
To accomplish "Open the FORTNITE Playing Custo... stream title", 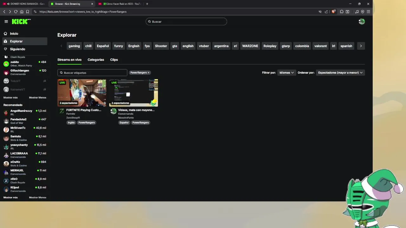I will pyautogui.click(x=84, y=110).
